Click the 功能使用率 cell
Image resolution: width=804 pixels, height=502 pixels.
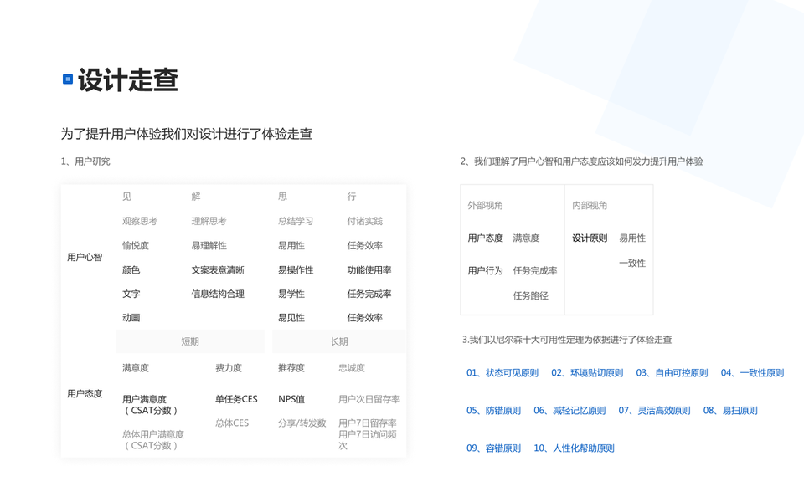(369, 270)
